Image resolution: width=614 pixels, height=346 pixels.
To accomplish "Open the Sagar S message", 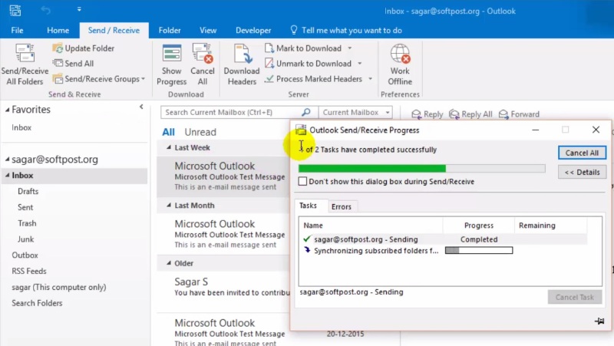I will (x=225, y=287).
